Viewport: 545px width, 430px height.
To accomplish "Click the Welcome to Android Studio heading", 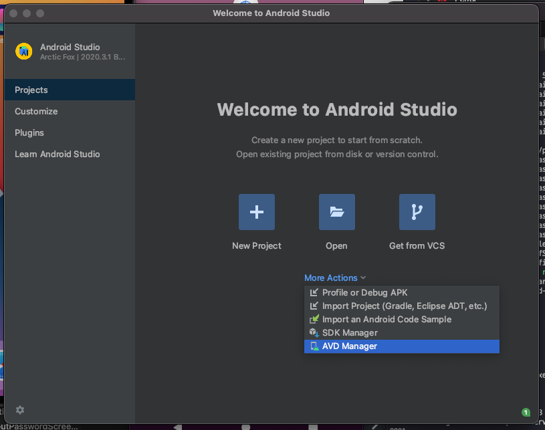I will click(337, 110).
